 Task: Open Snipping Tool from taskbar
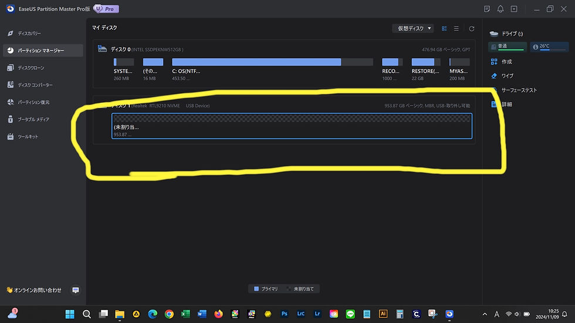pyautogui.click(x=433, y=314)
